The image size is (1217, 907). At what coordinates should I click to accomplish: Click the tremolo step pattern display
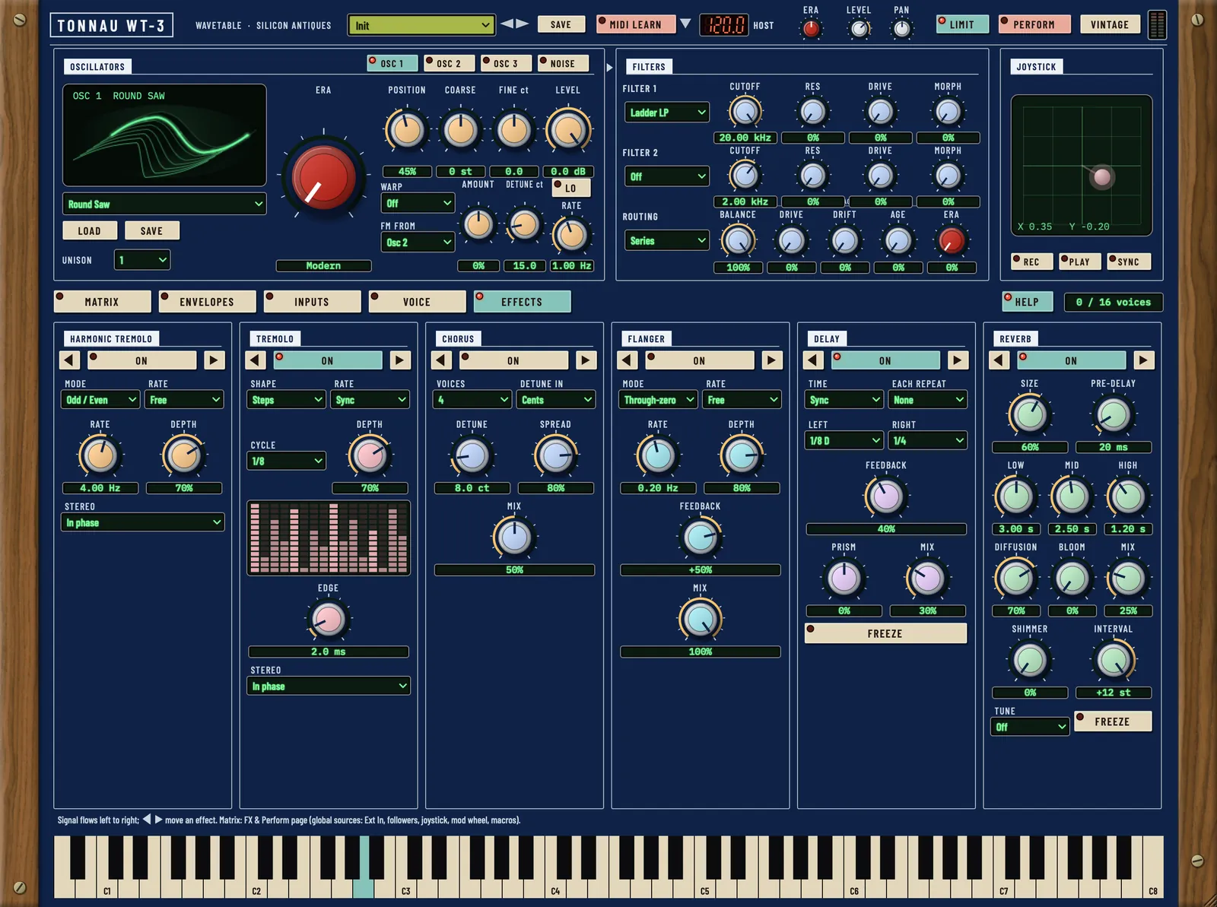(329, 538)
